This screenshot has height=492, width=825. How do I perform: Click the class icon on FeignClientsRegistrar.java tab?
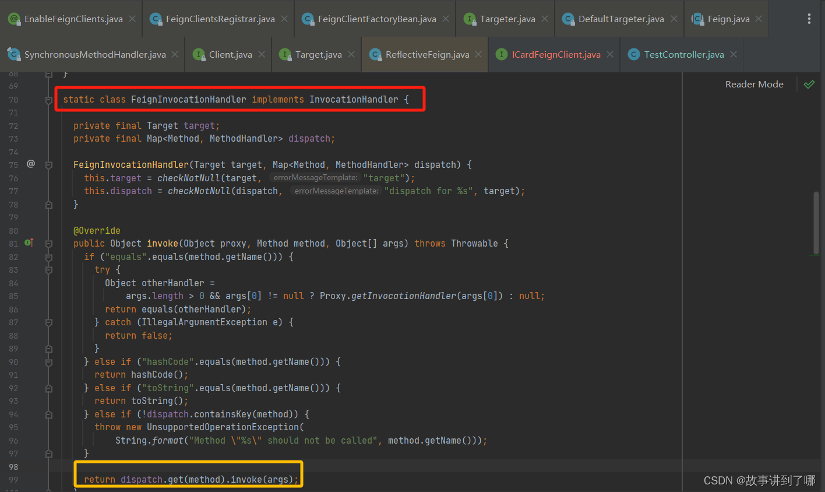(x=156, y=19)
